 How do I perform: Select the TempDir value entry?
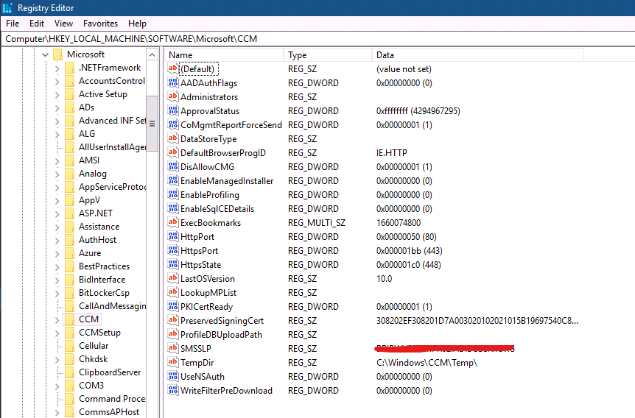coord(197,363)
